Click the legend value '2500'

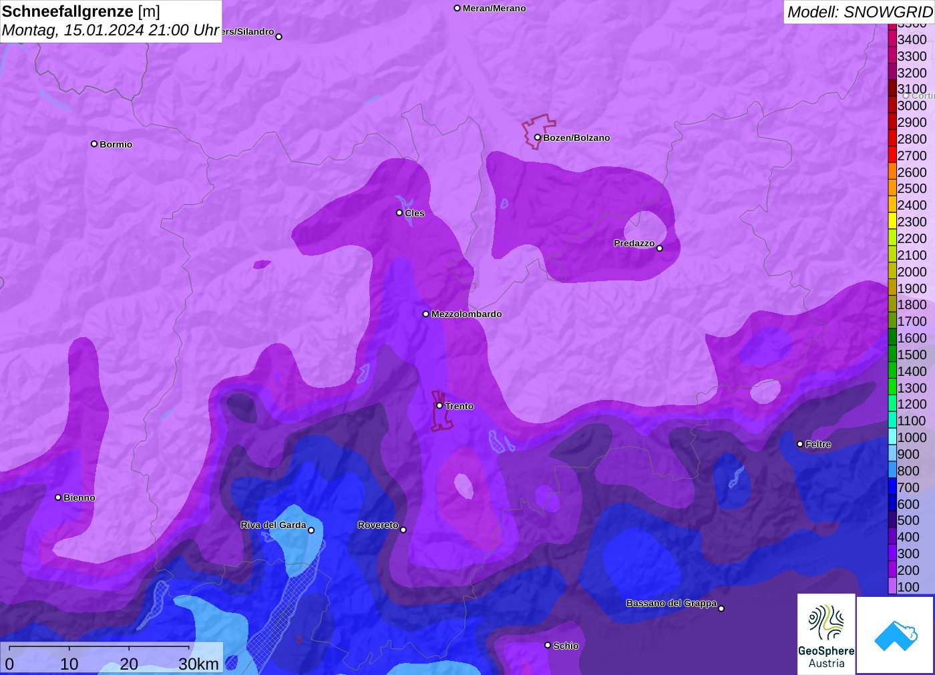[x=912, y=188]
